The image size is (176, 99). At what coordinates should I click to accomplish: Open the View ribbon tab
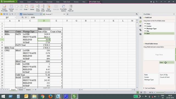pyautogui.click(x=84, y=2)
